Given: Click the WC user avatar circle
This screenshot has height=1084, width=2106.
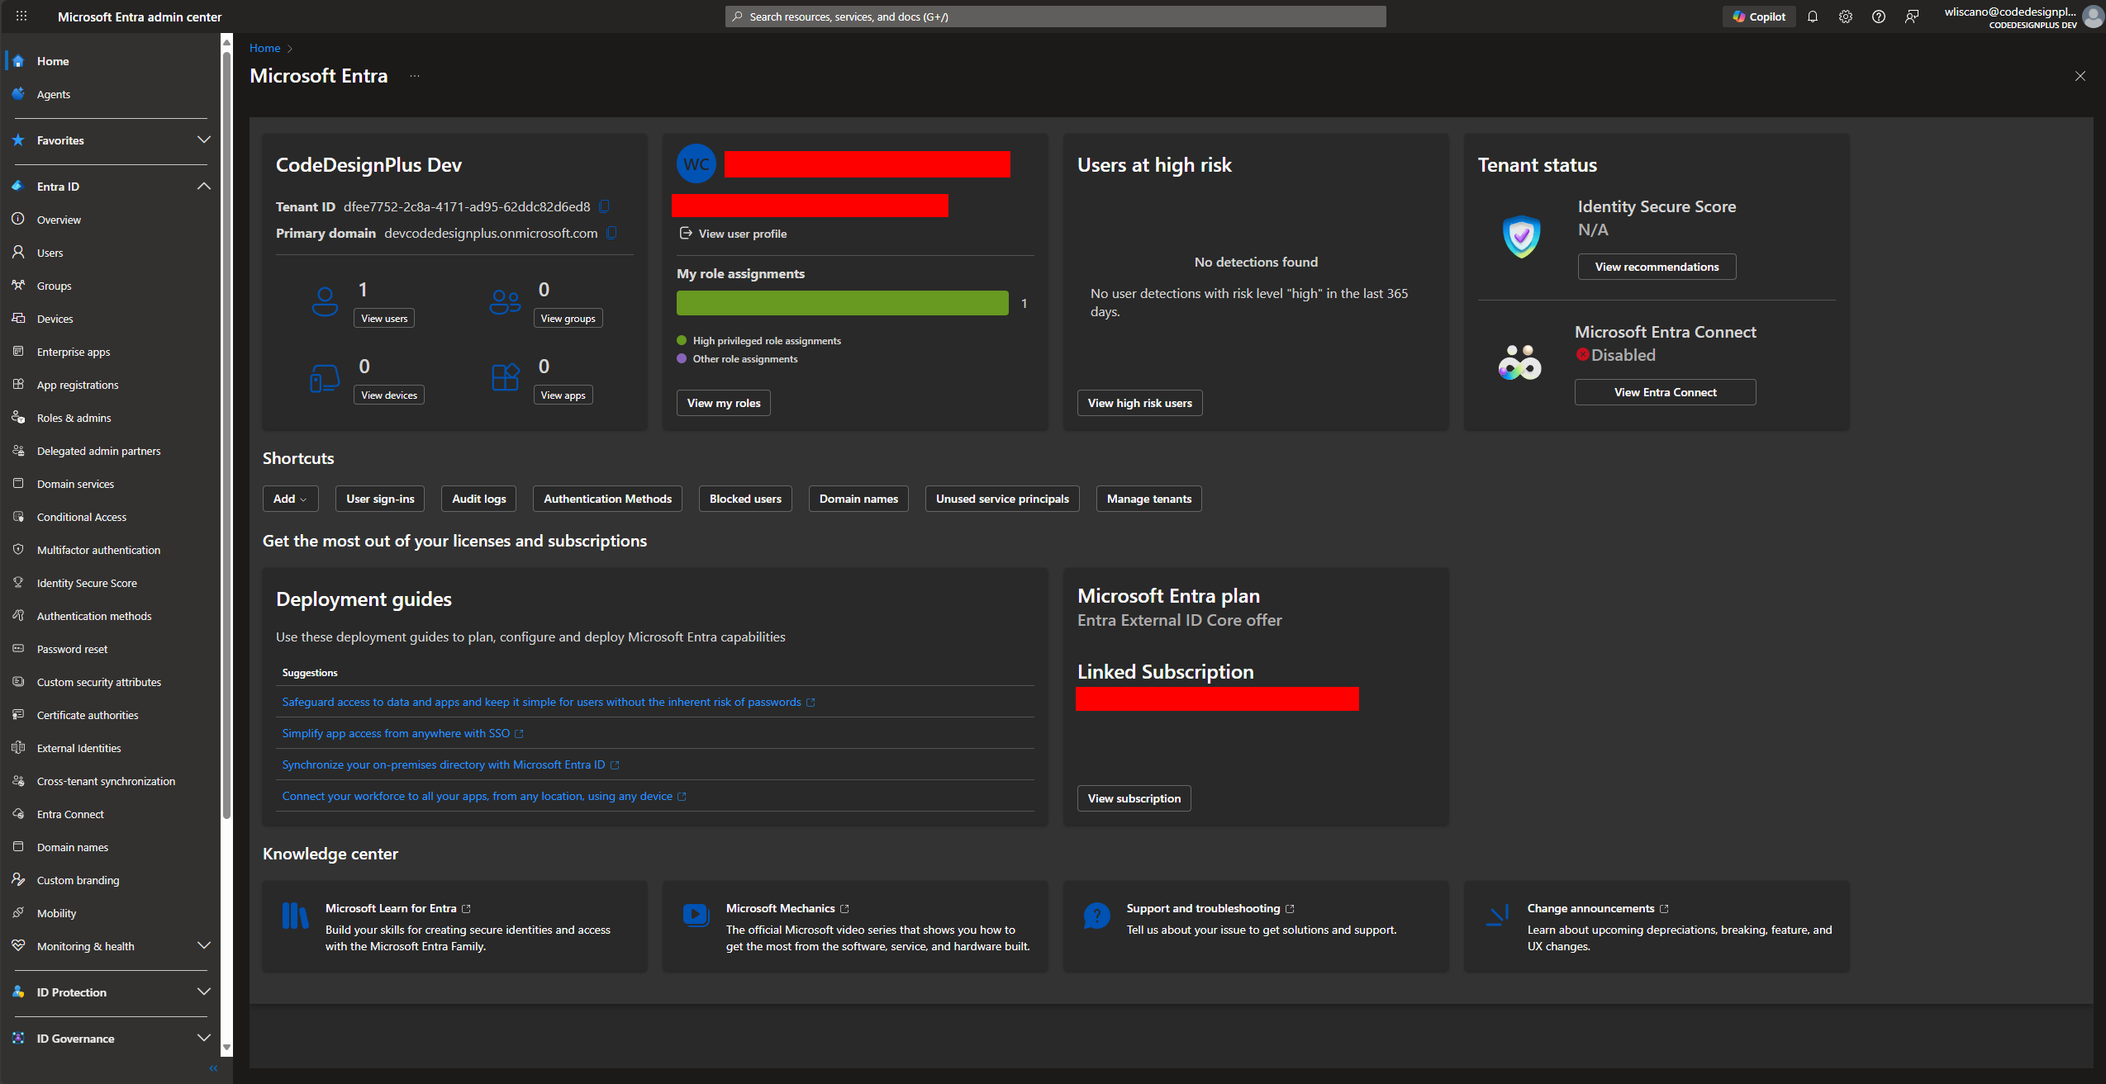Looking at the screenshot, I should [x=696, y=163].
